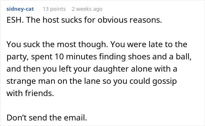The width and height of the screenshot is (205, 126).
Task: Click the word 'party' in the comment
Action: [15, 57]
